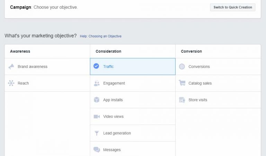Screen dimensions: 266x156
Task: Click the Lead generation funnel icon
Action: tap(97, 133)
